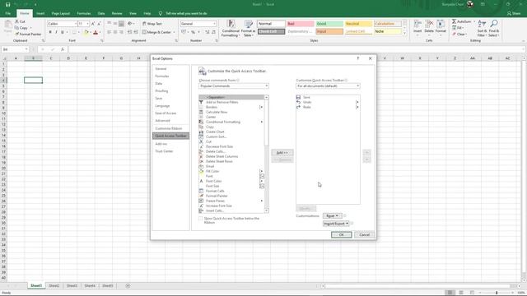Screen dimensions: 527x296
Task: Click the Save icon in title bar
Action: click(7, 4)
